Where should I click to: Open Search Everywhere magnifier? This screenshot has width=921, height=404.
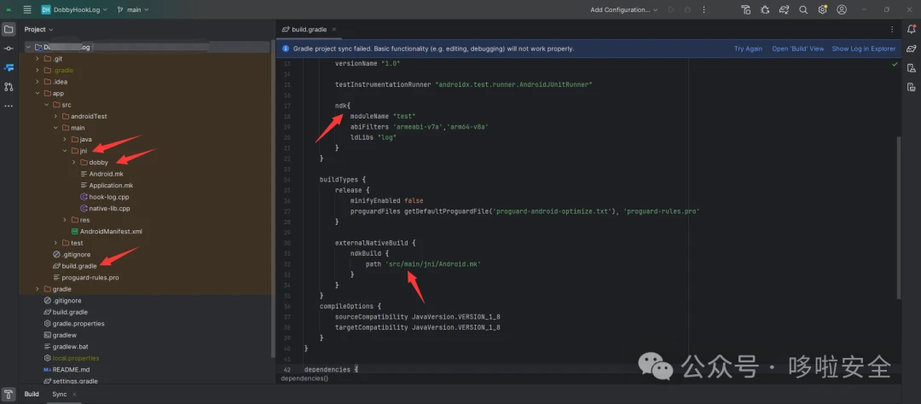[803, 9]
